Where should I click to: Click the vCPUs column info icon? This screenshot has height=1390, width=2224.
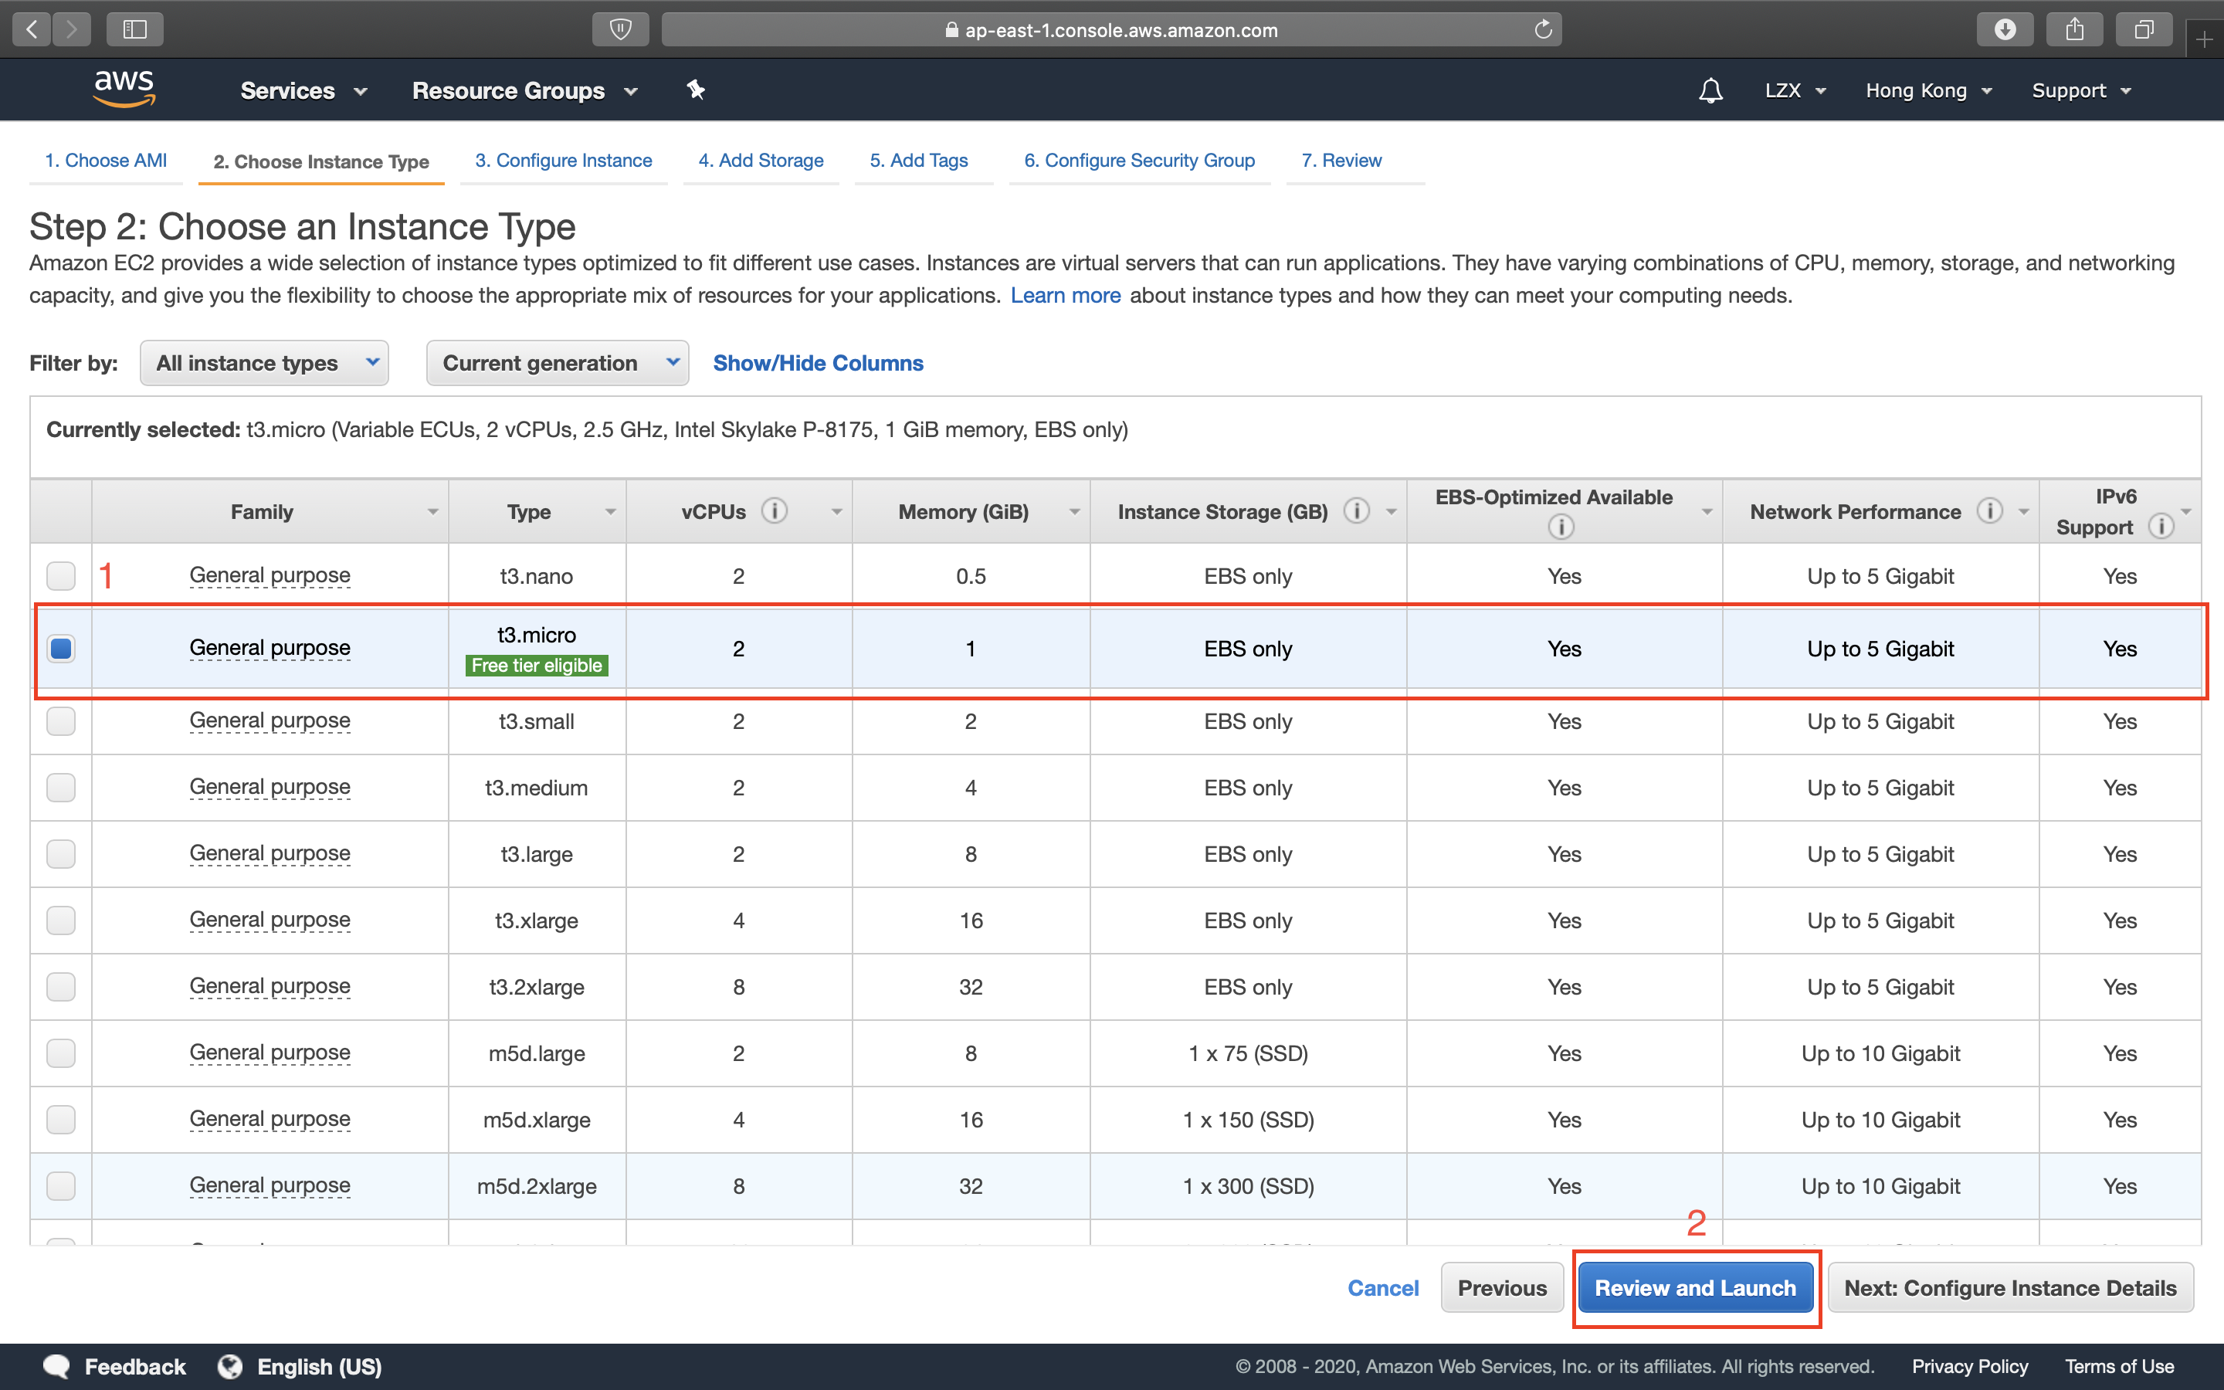pyautogui.click(x=775, y=511)
